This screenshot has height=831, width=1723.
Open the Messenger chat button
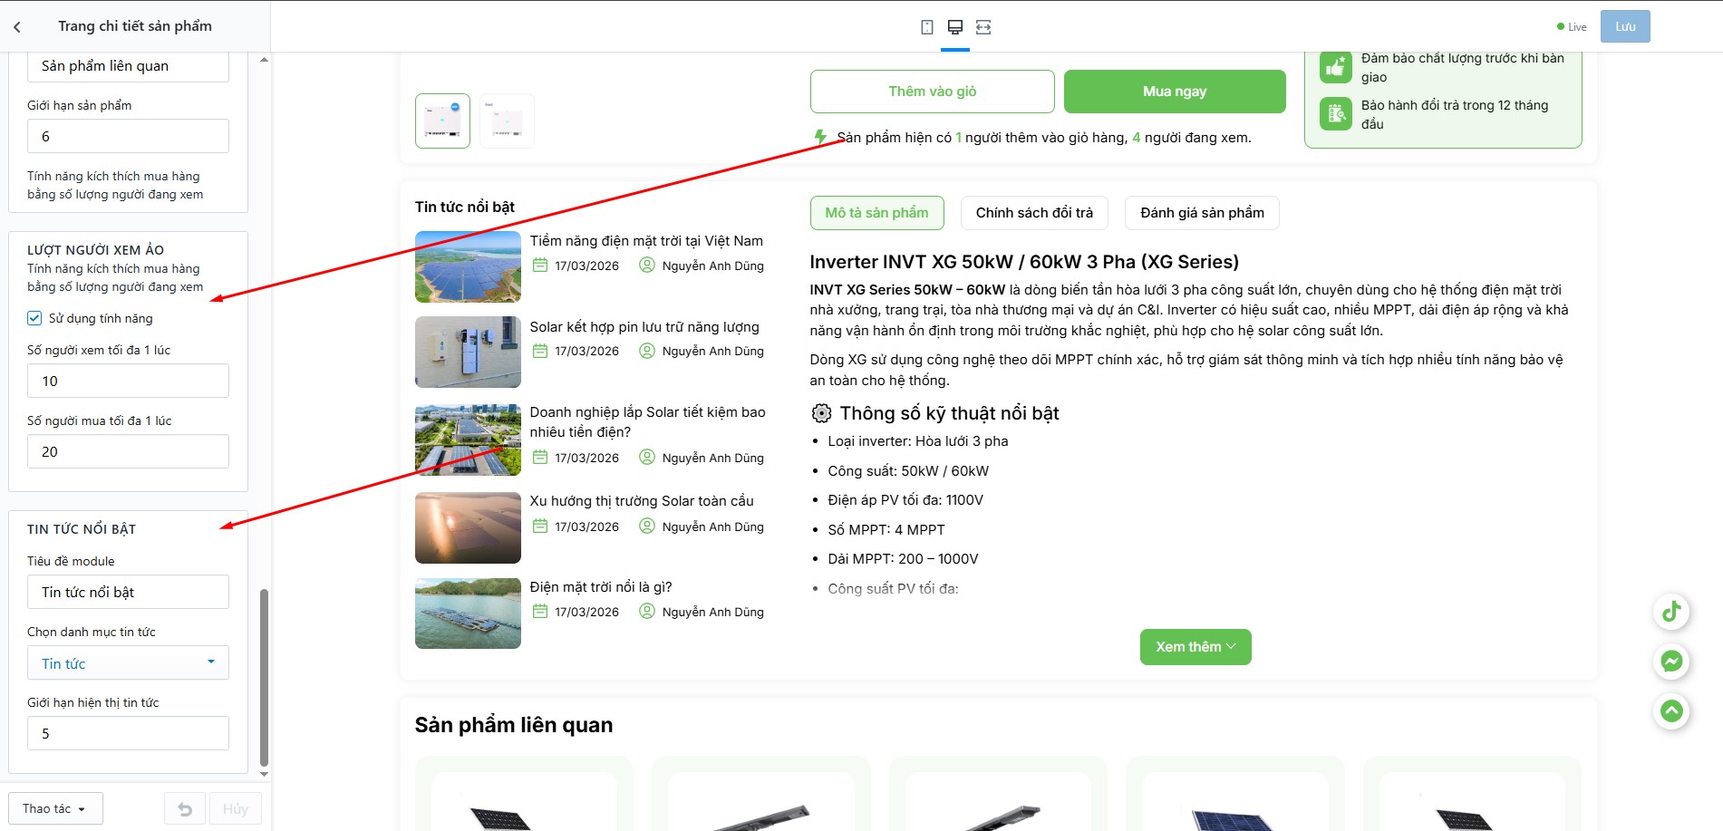coord(1671,662)
